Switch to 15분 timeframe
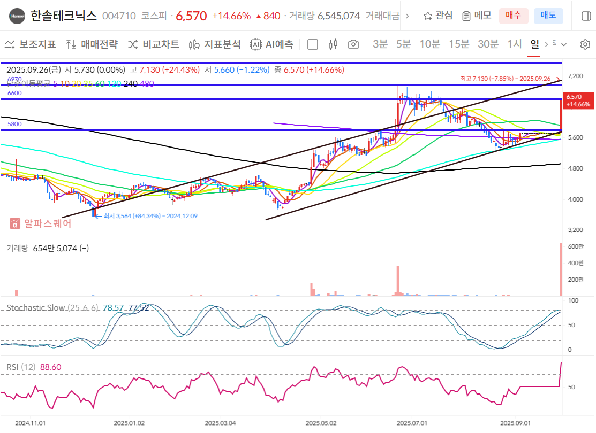Viewport: 596px width, 433px height. (x=459, y=44)
